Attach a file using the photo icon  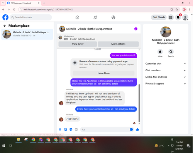[x=66, y=129]
